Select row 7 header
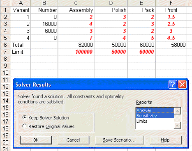The height and width of the screenshot is (151, 192). [5, 52]
